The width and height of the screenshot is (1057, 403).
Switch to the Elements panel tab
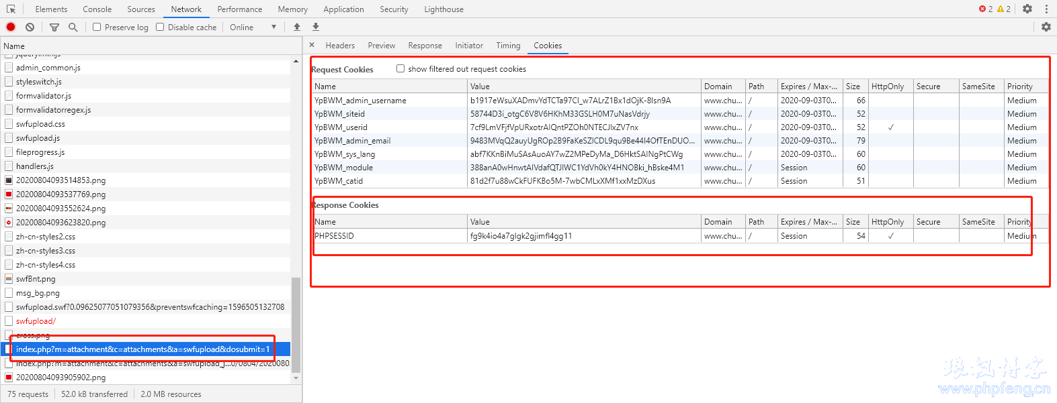51,9
